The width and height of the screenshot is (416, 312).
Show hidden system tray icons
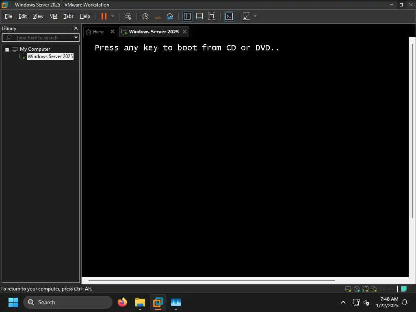(343, 302)
